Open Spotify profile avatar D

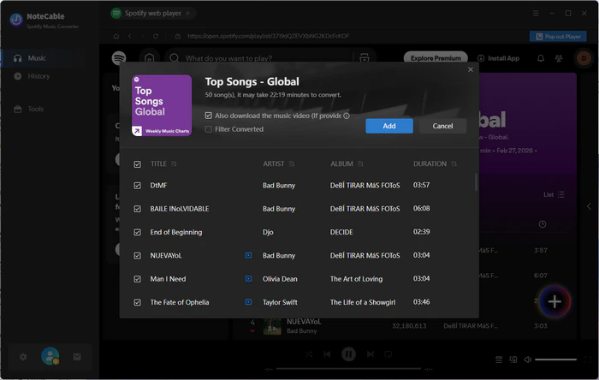point(584,58)
